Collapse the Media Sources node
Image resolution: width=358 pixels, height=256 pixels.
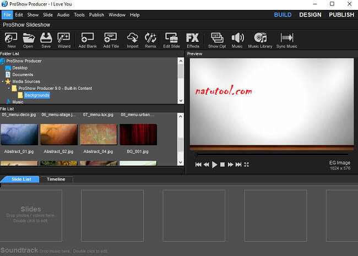3,81
